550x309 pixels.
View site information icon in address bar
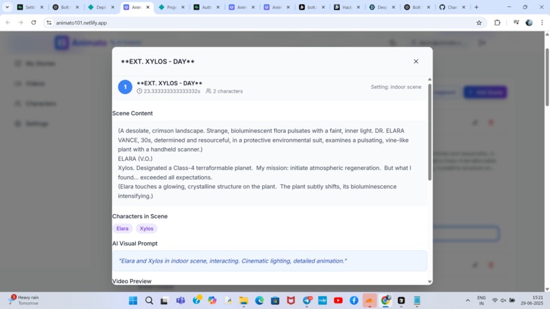click(49, 23)
